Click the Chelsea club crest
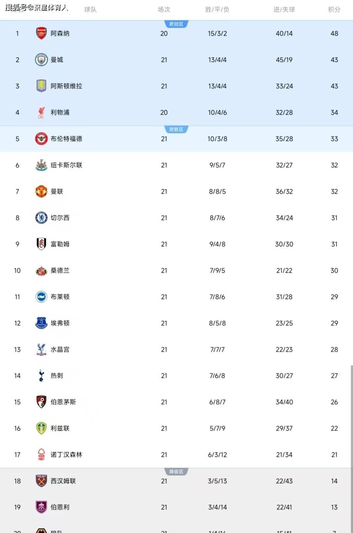353x533 pixels. click(41, 218)
